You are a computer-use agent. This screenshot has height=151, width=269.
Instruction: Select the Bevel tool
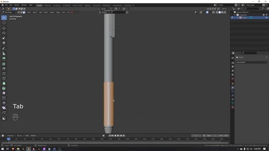tap(4, 69)
